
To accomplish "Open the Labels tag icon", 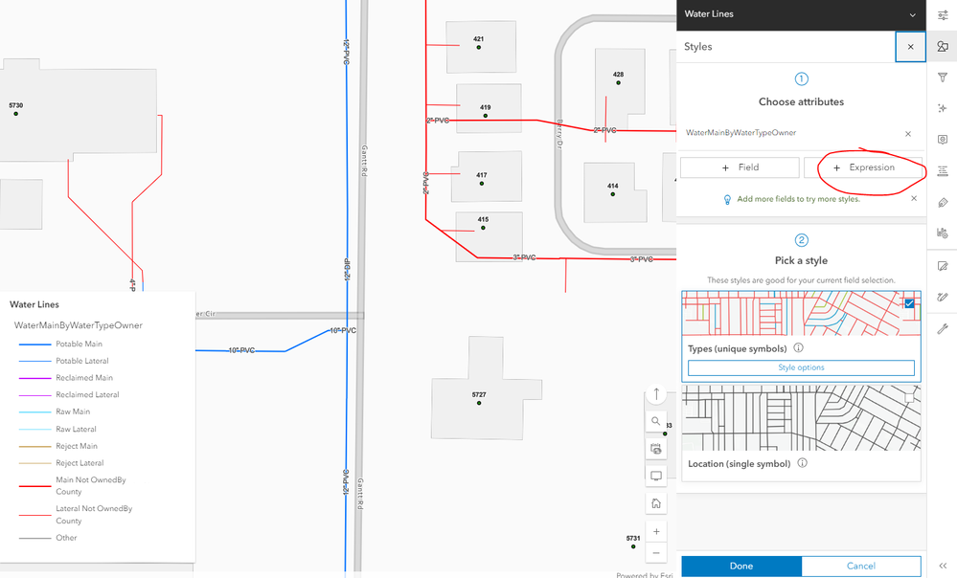I will pos(943,202).
